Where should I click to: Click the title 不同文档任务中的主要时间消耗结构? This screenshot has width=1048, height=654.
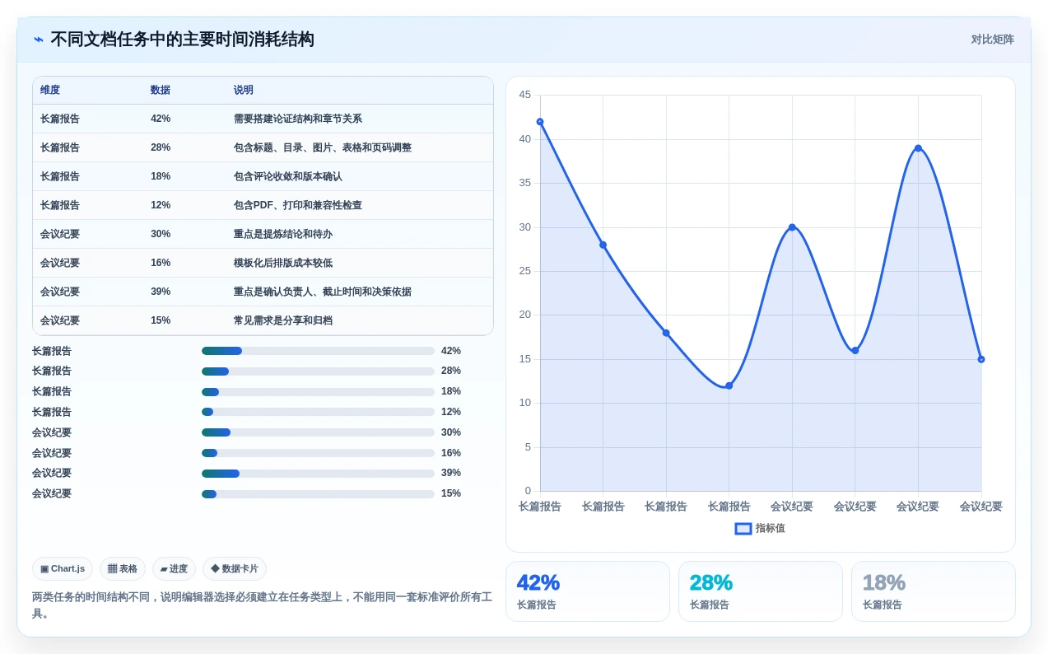183,40
